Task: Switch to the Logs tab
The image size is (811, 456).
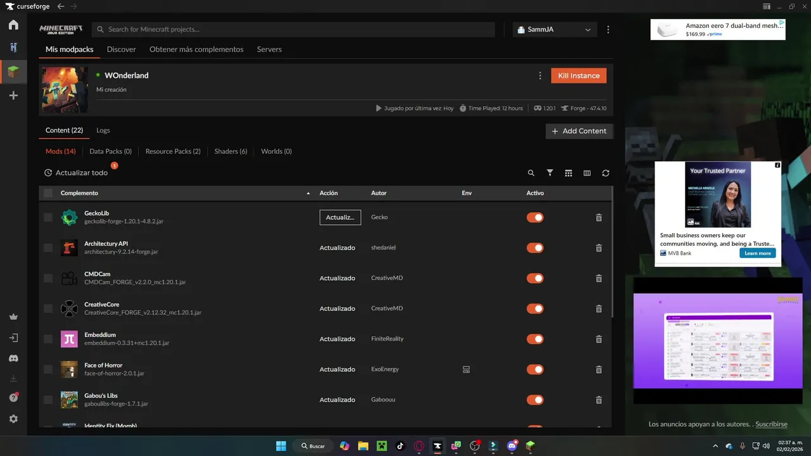Action: pyautogui.click(x=103, y=130)
